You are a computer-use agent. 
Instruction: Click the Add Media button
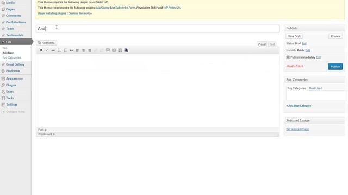coord(46,43)
